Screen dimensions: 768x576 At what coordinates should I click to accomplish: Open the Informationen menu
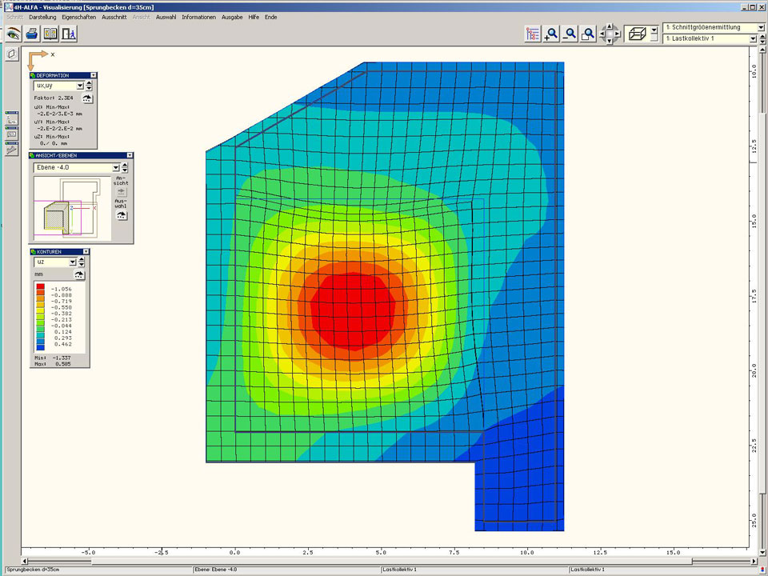pyautogui.click(x=198, y=17)
